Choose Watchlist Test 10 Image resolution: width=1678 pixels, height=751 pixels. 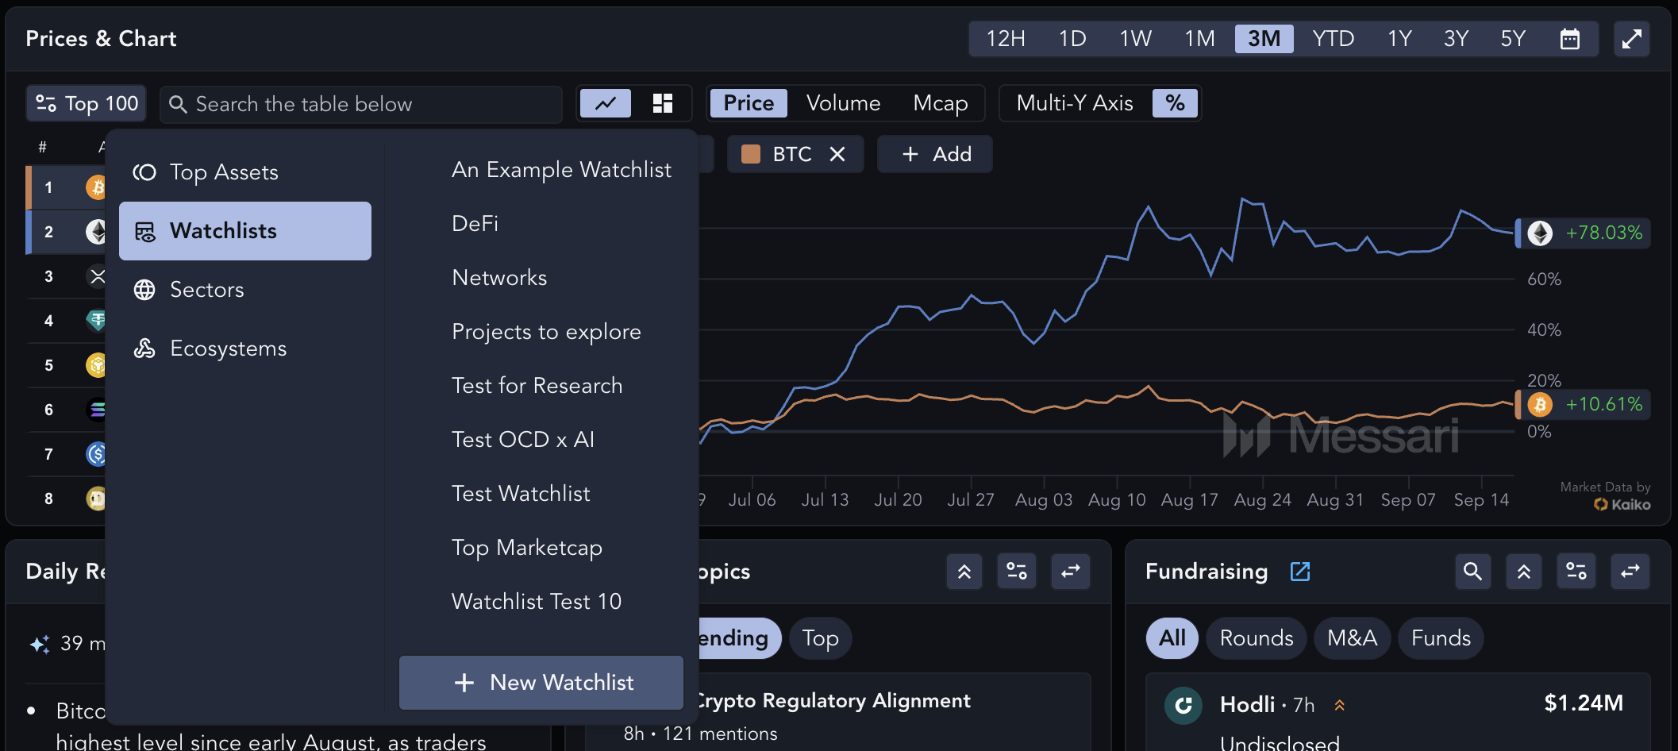coord(536,602)
